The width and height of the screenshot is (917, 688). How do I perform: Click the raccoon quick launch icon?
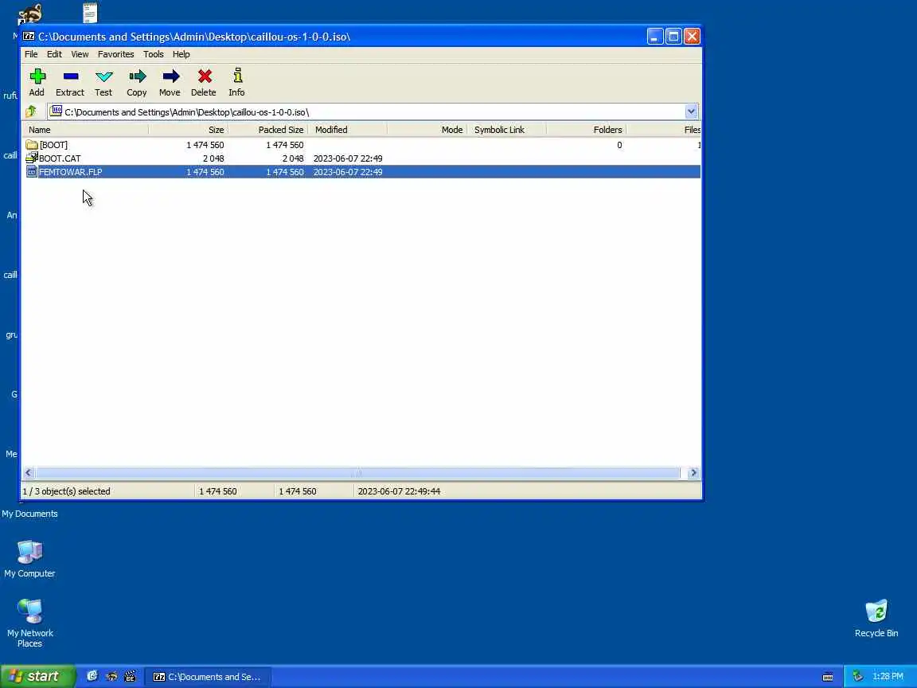[111, 676]
